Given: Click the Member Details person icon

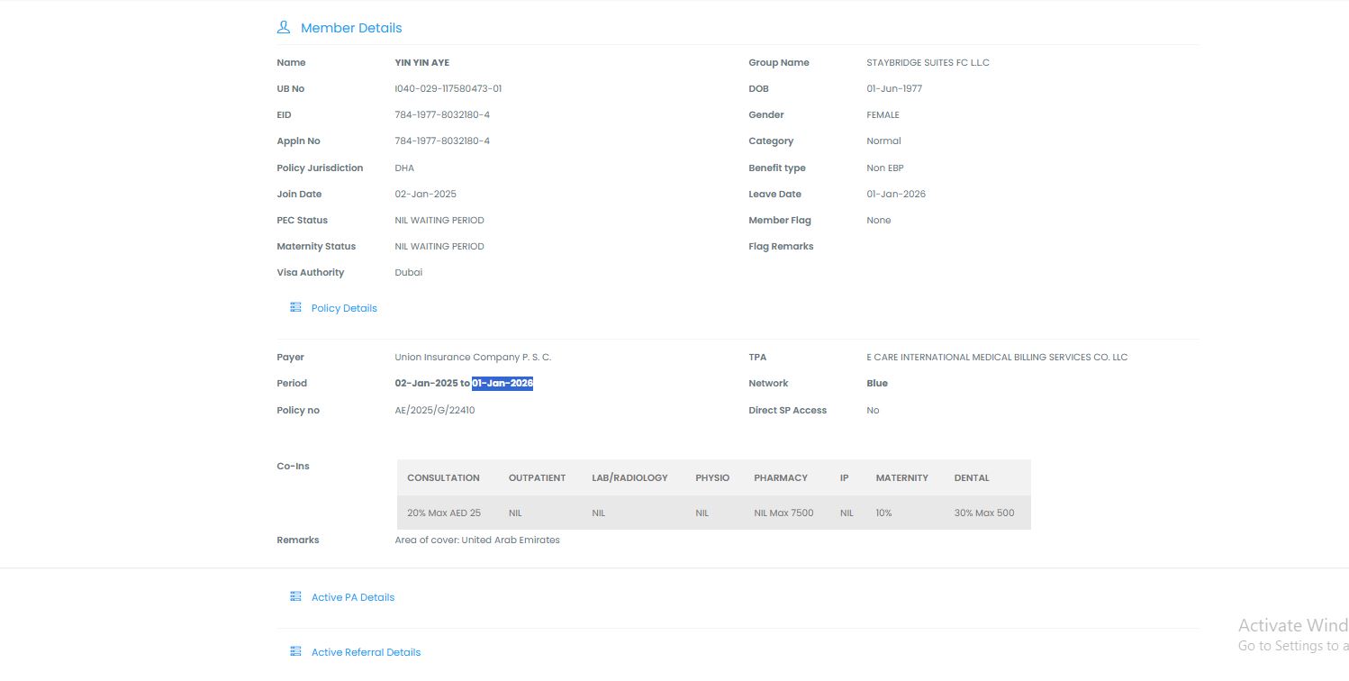Looking at the screenshot, I should [284, 27].
